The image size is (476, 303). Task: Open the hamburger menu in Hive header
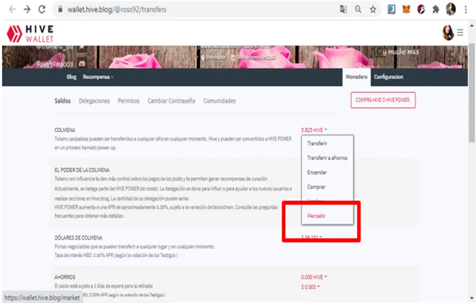click(460, 33)
